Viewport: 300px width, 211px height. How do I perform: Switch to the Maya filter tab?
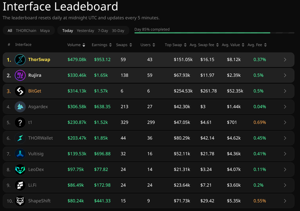(45, 30)
